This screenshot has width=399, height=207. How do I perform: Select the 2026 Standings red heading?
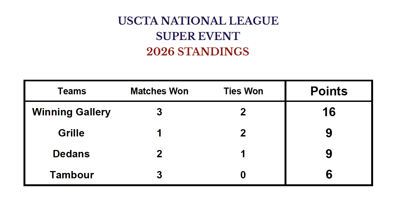pyautogui.click(x=198, y=52)
